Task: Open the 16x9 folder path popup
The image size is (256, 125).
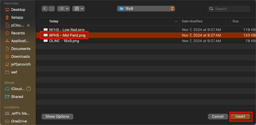Action: (146, 9)
